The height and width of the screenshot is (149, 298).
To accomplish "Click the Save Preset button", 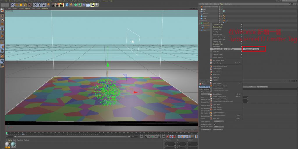I will (x=218, y=130).
